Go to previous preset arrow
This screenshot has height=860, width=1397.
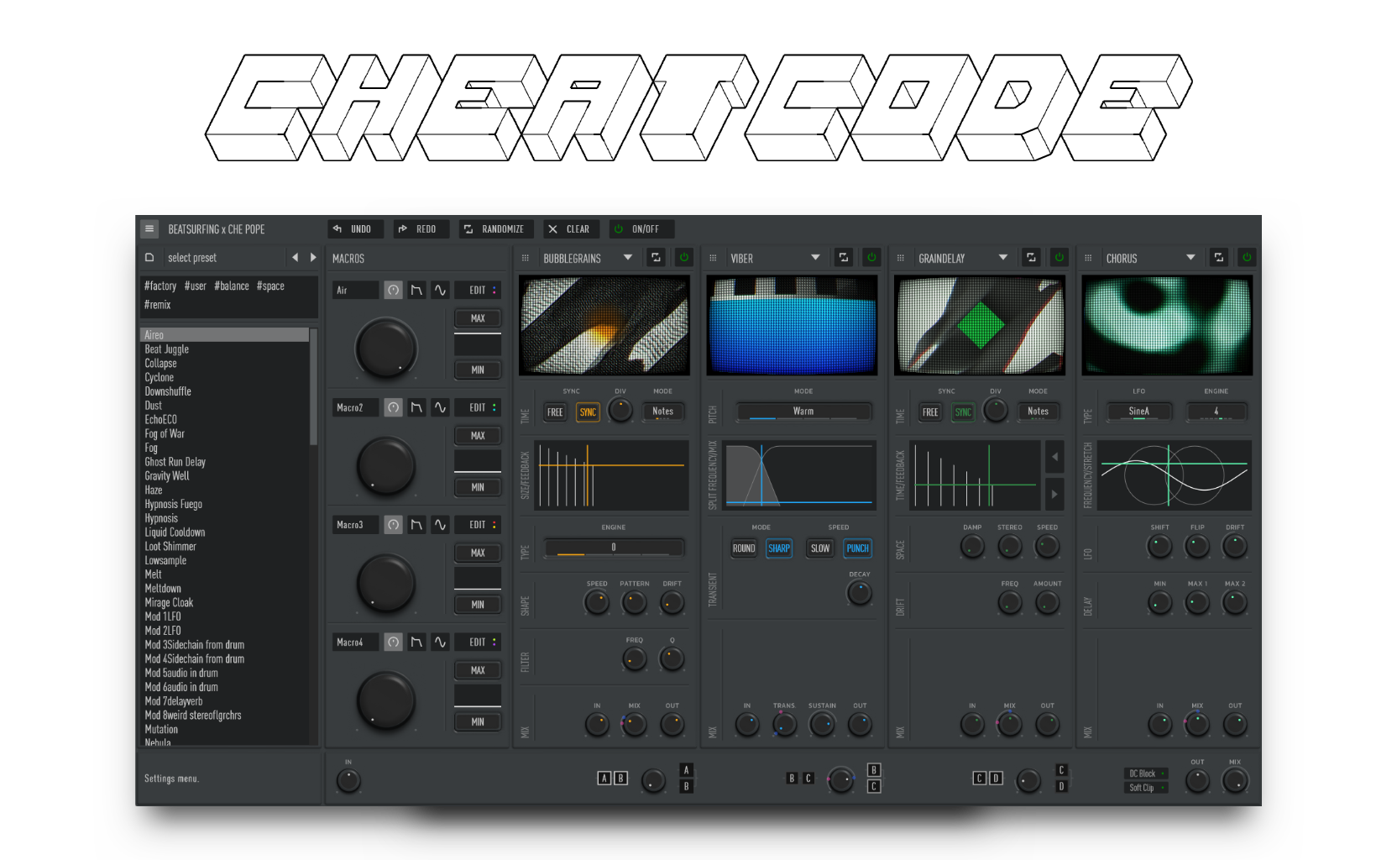[x=295, y=258]
